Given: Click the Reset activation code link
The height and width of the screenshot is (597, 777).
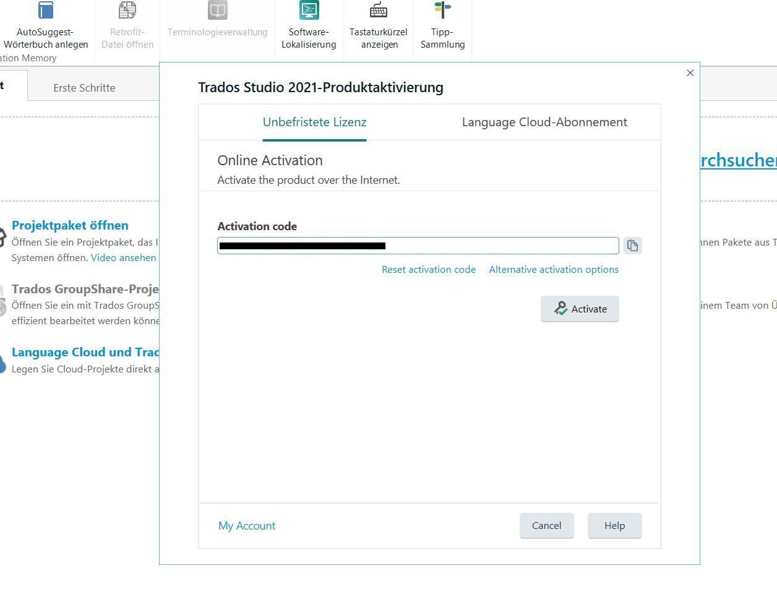Looking at the screenshot, I should point(428,269).
